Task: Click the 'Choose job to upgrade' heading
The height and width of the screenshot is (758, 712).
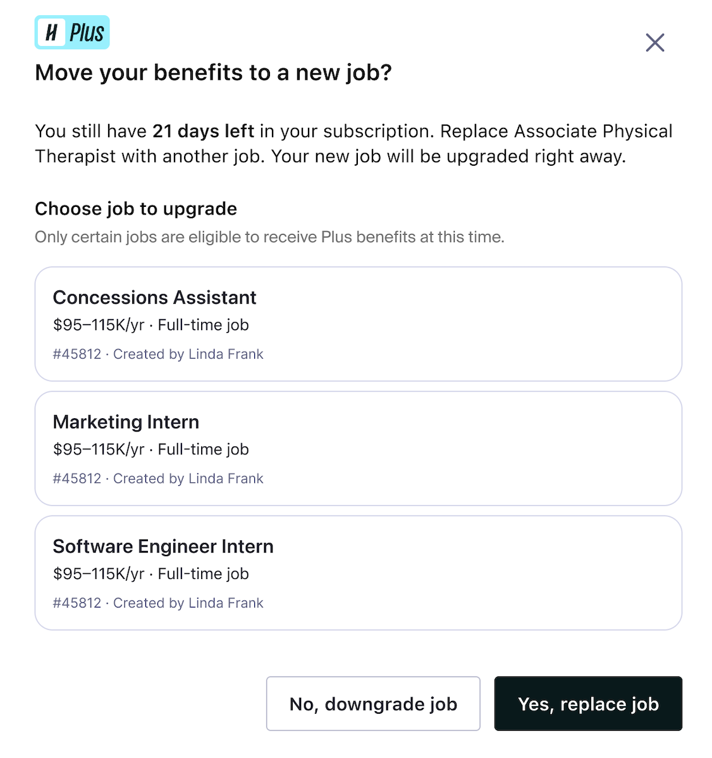Action: [x=136, y=209]
